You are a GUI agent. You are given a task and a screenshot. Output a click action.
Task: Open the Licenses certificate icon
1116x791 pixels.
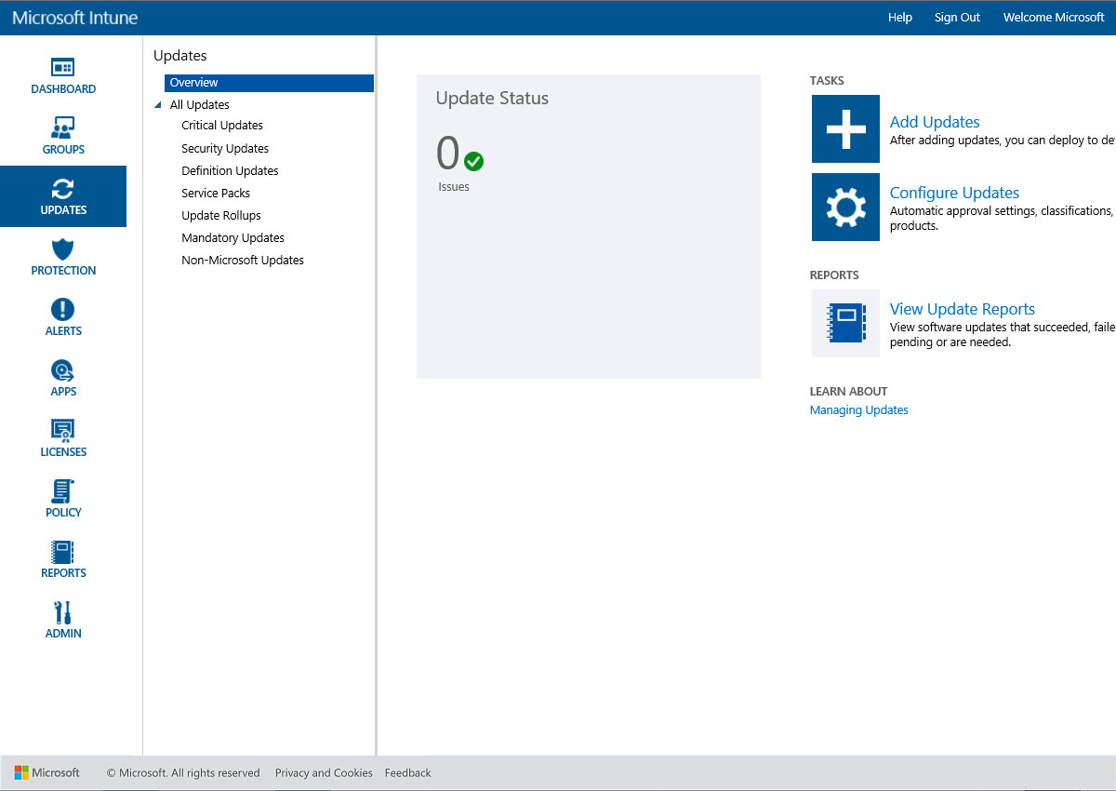(63, 431)
